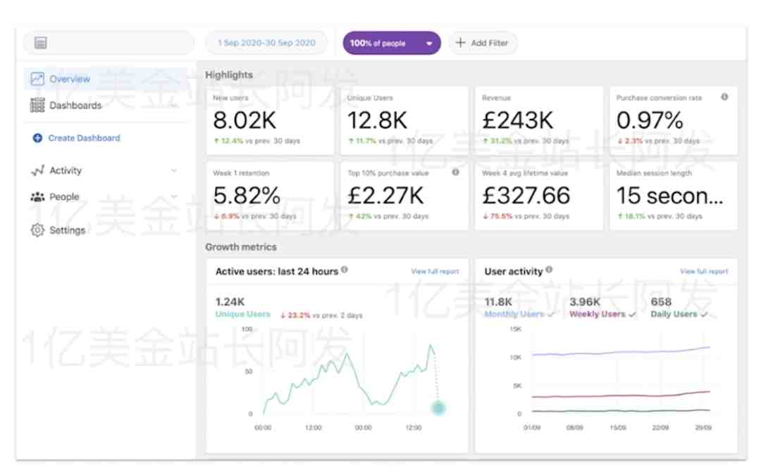Viewport: 761px width, 473px height.
Task: Click the Activity graph icon
Action: tap(37, 170)
